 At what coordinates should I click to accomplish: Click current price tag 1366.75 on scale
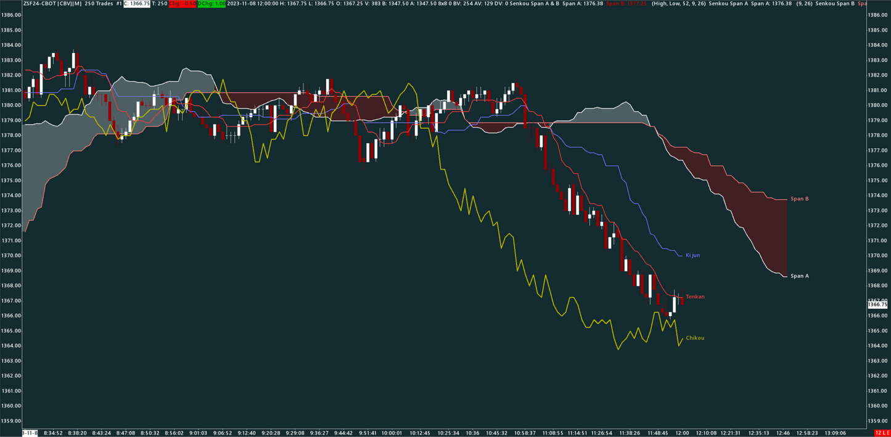pos(877,304)
